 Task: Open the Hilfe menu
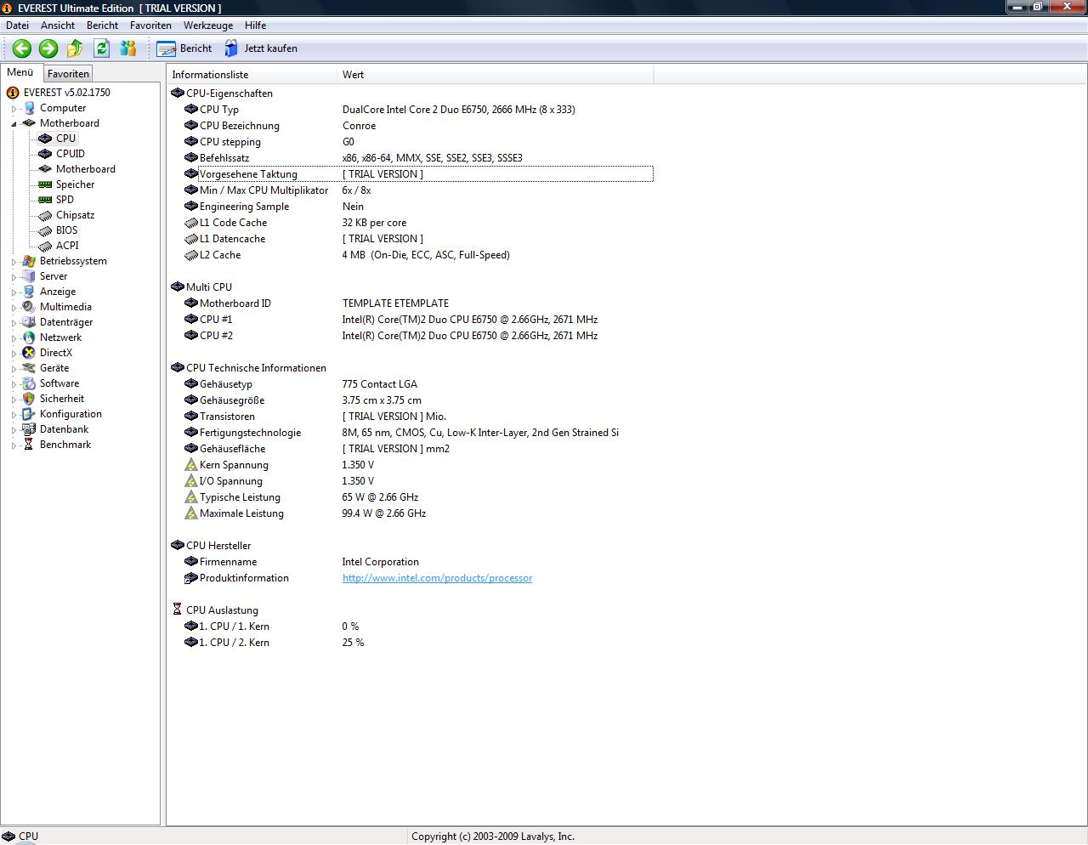[x=255, y=26]
